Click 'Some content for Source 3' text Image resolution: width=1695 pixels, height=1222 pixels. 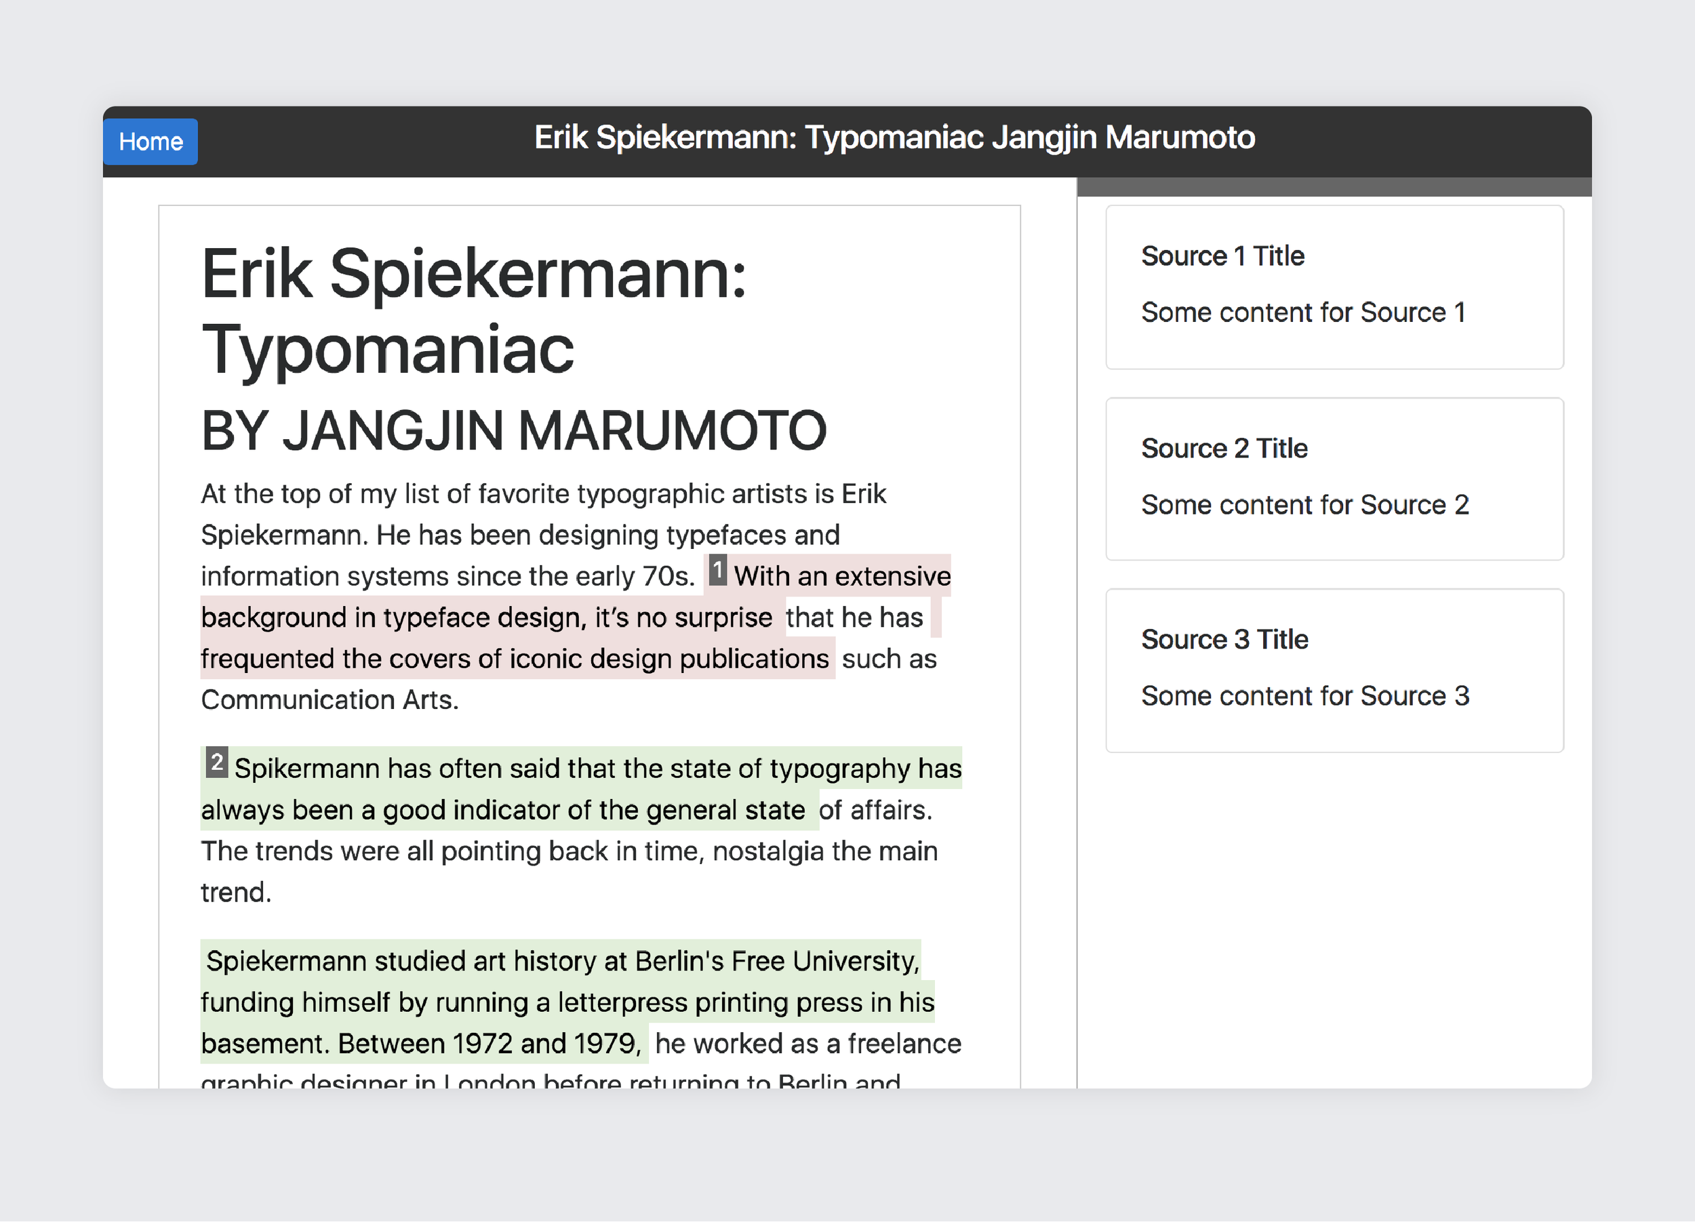(x=1304, y=696)
